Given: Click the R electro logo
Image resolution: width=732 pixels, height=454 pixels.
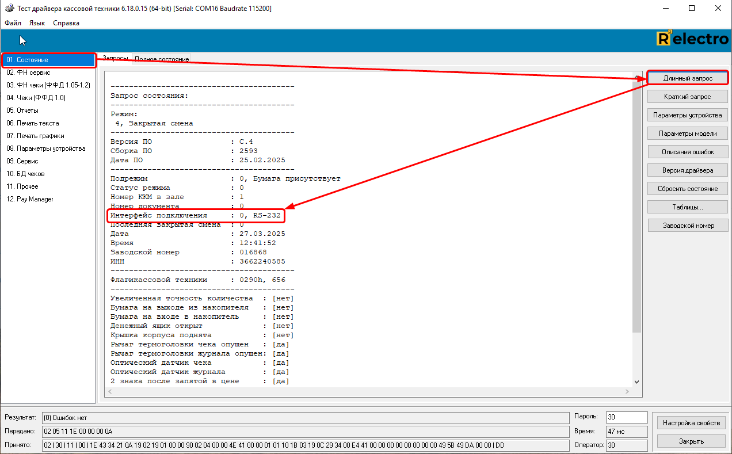Looking at the screenshot, I should pos(692,39).
